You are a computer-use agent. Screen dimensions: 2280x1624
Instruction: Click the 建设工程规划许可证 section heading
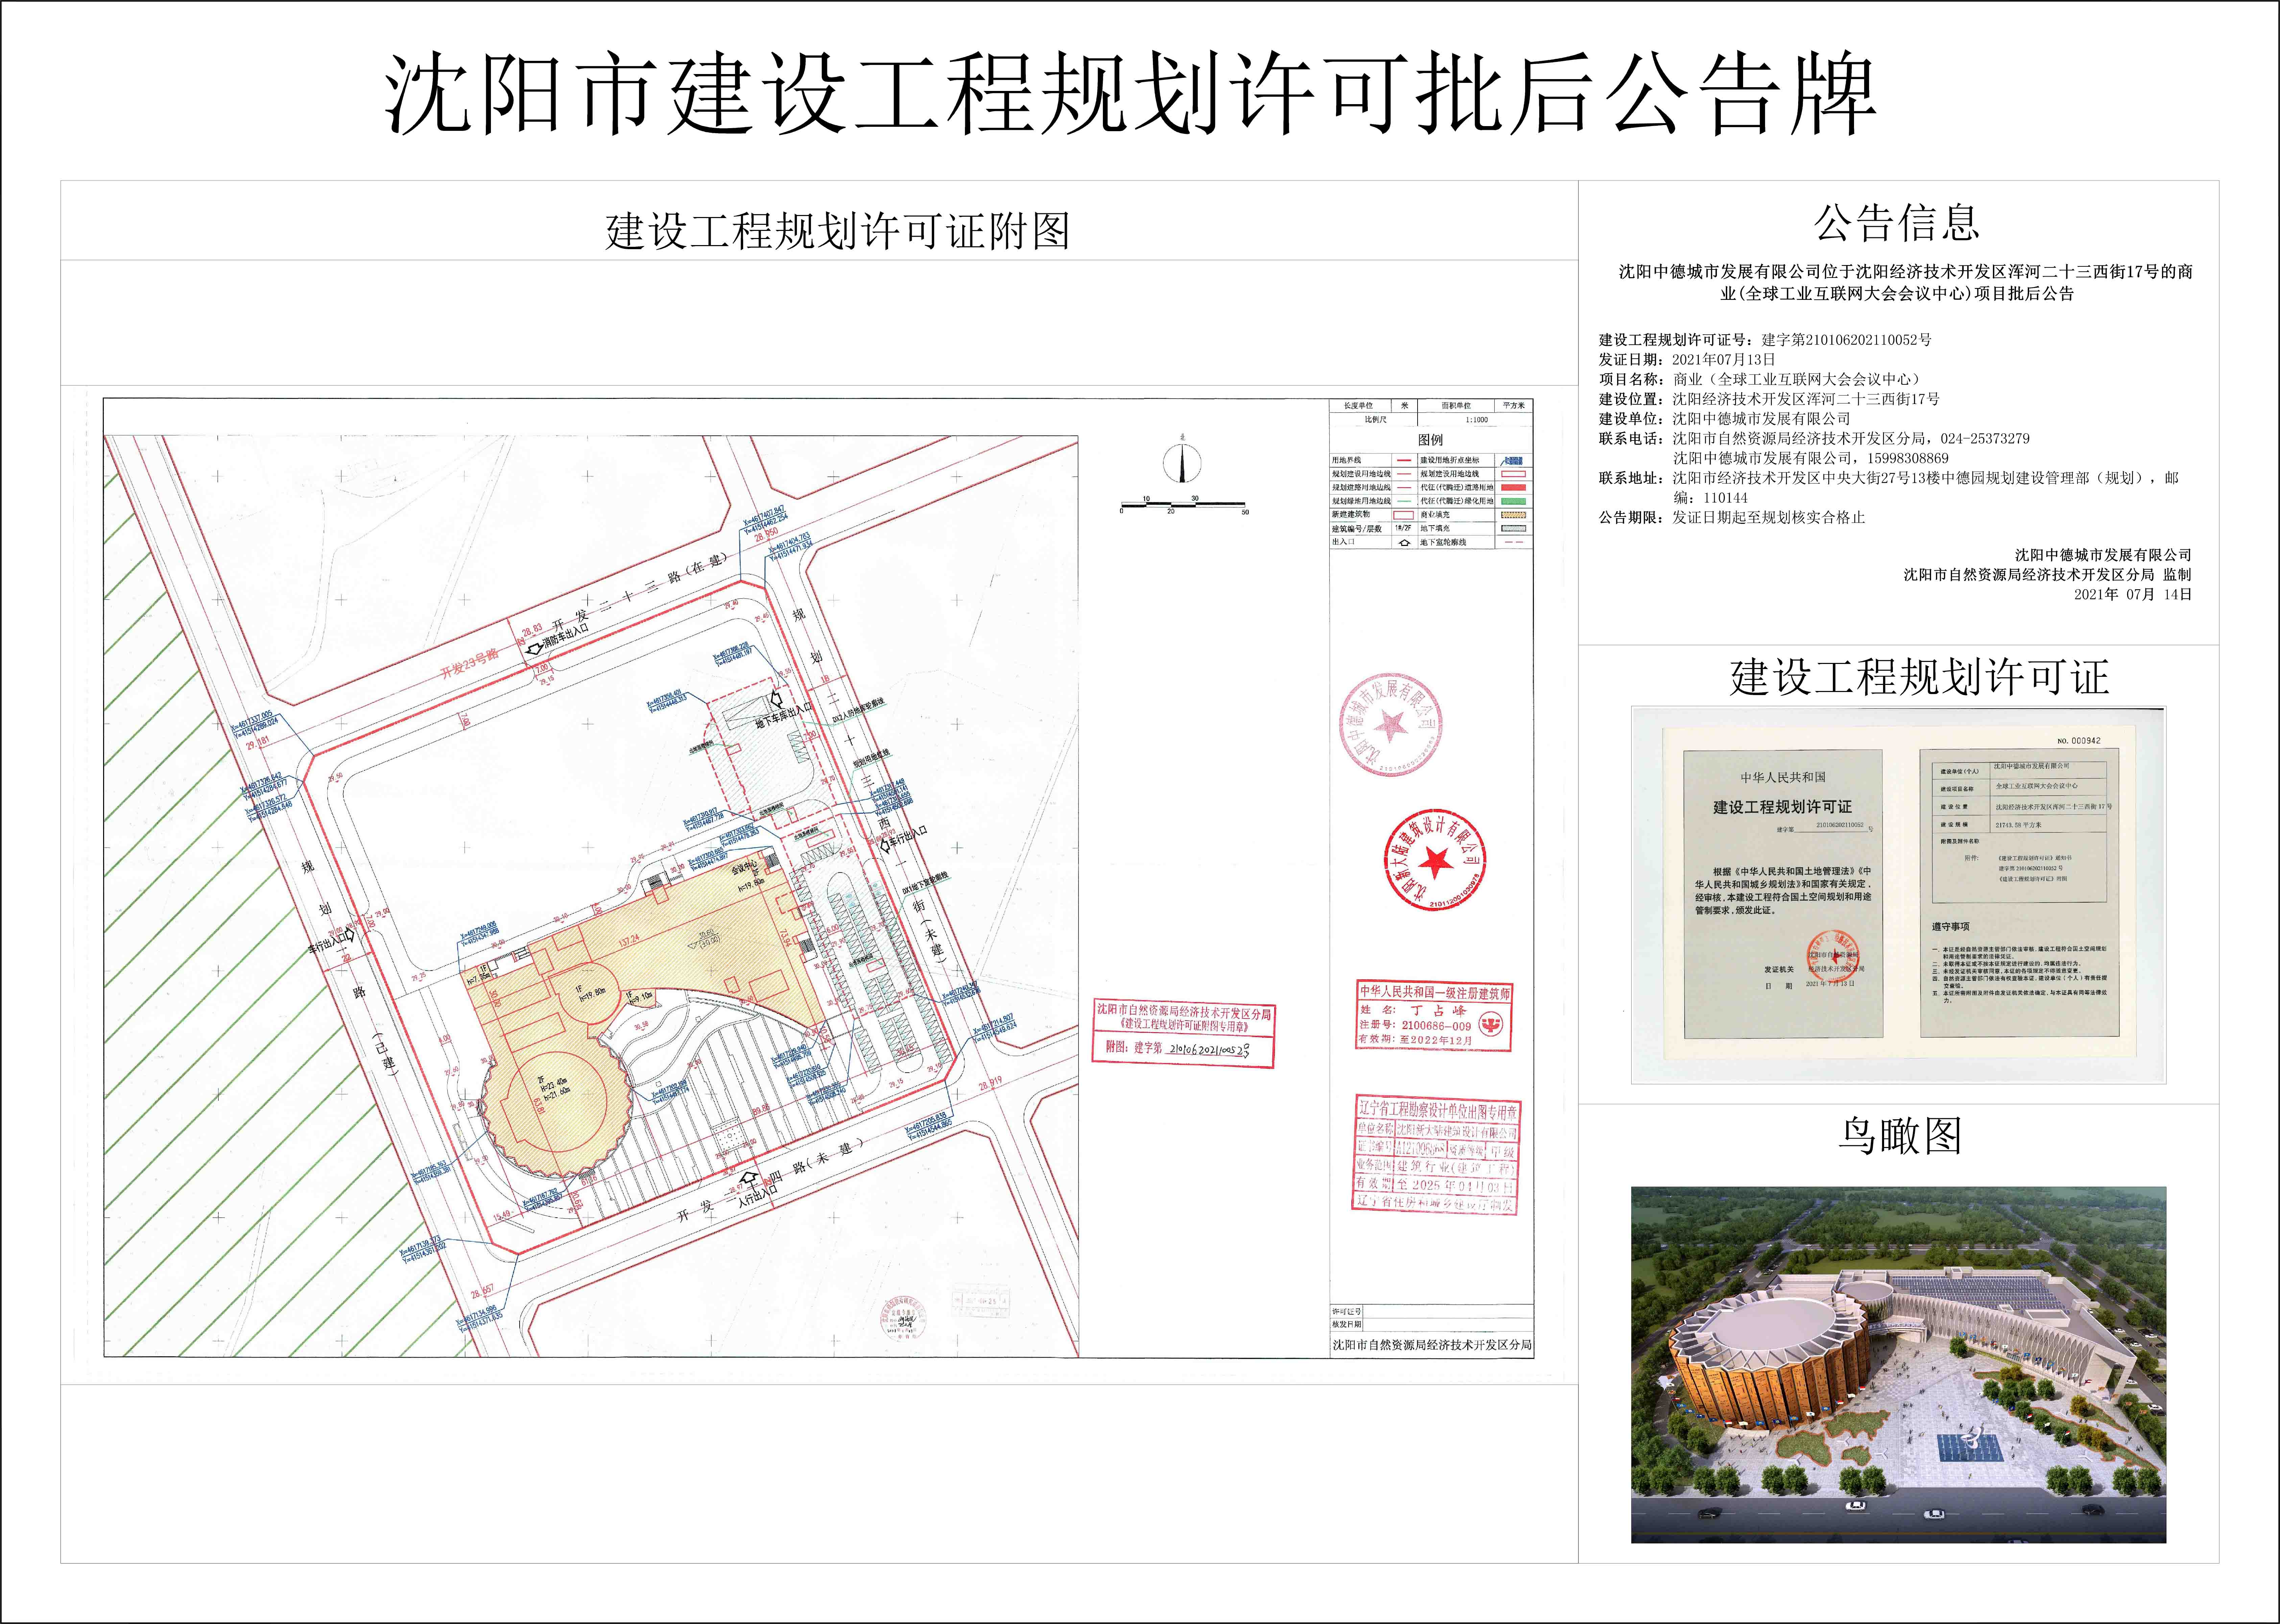[1919, 677]
